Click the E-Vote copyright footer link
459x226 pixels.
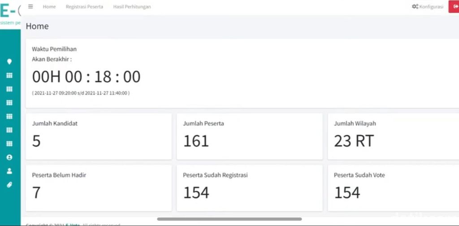pyautogui.click(x=73, y=225)
